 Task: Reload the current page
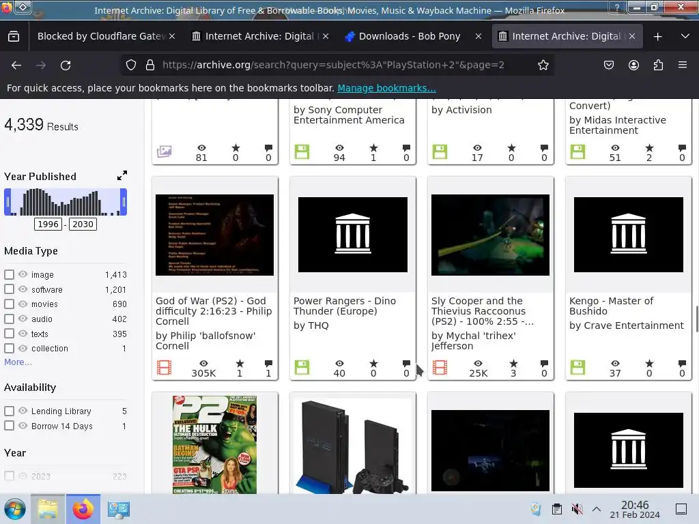[x=66, y=65]
